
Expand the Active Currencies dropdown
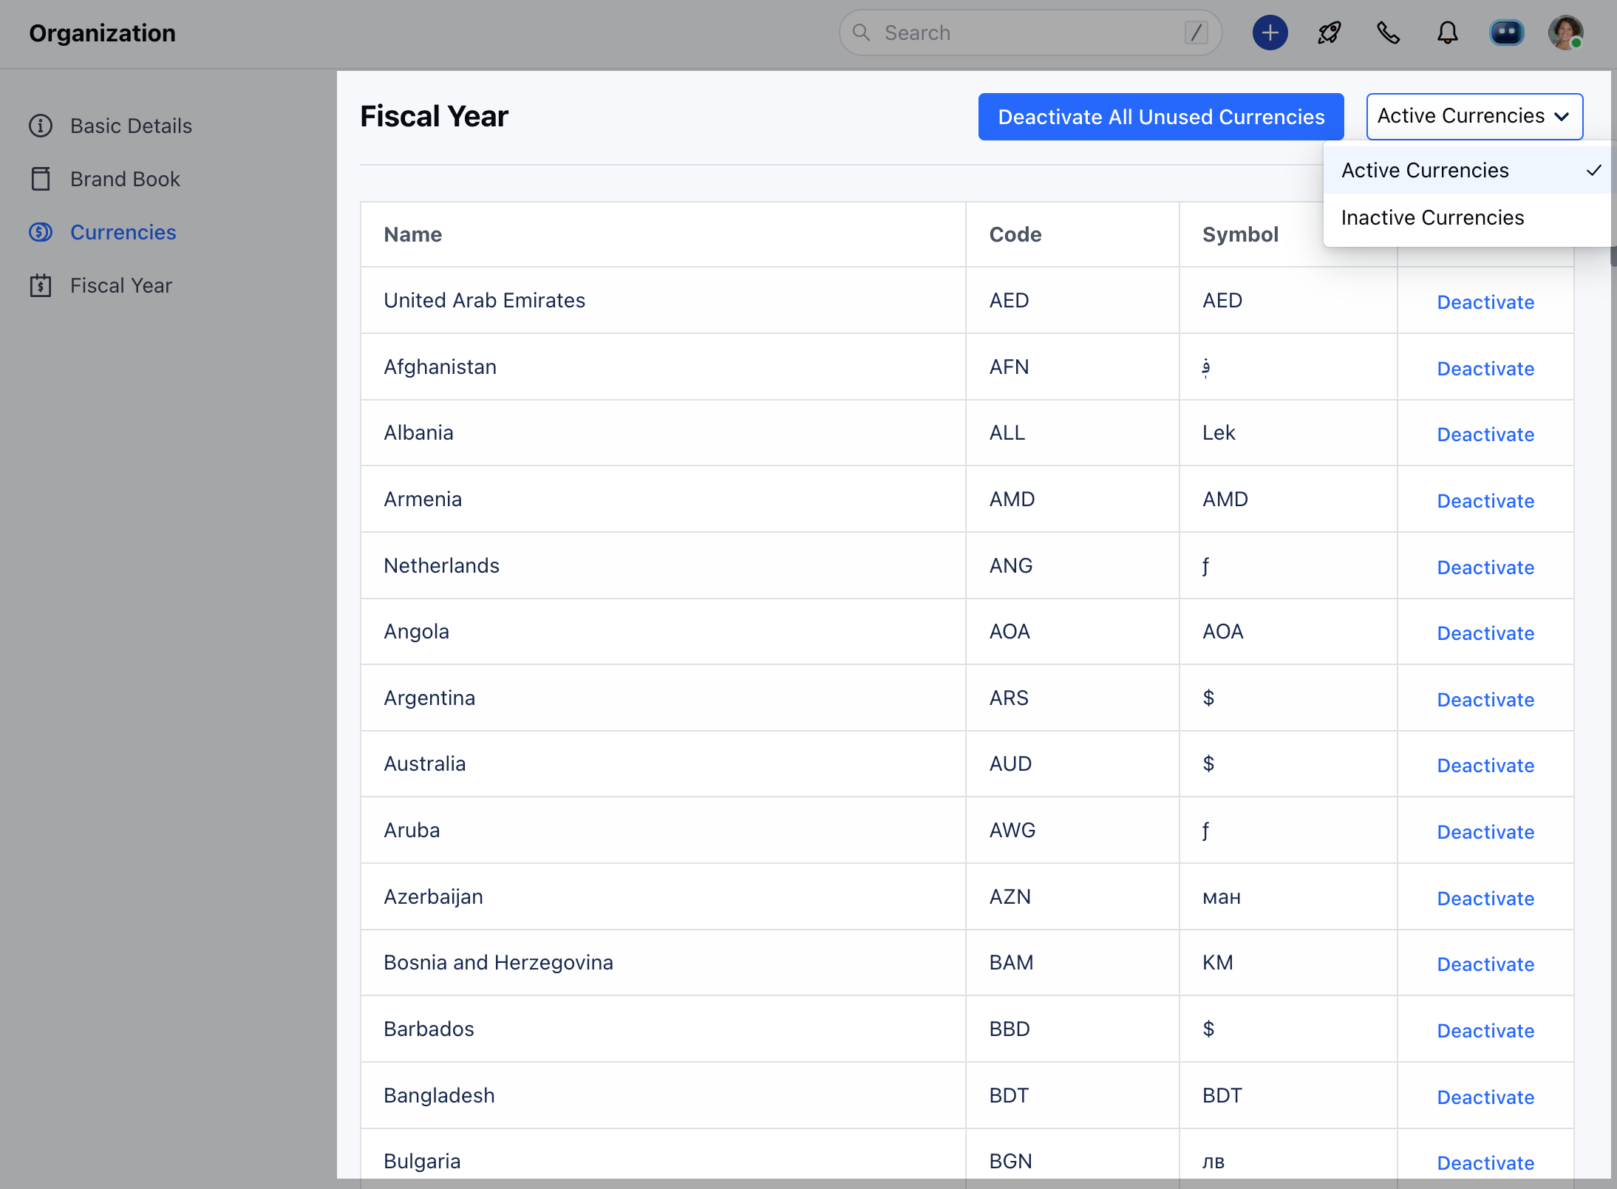1474,116
